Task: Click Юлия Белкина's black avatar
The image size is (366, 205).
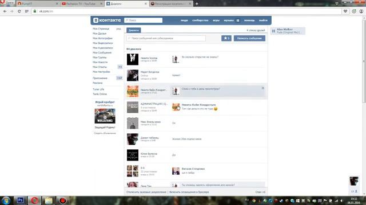Action: (x=133, y=155)
